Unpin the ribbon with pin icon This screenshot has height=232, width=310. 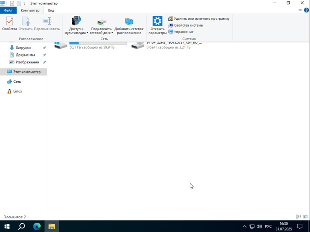[x=300, y=10]
